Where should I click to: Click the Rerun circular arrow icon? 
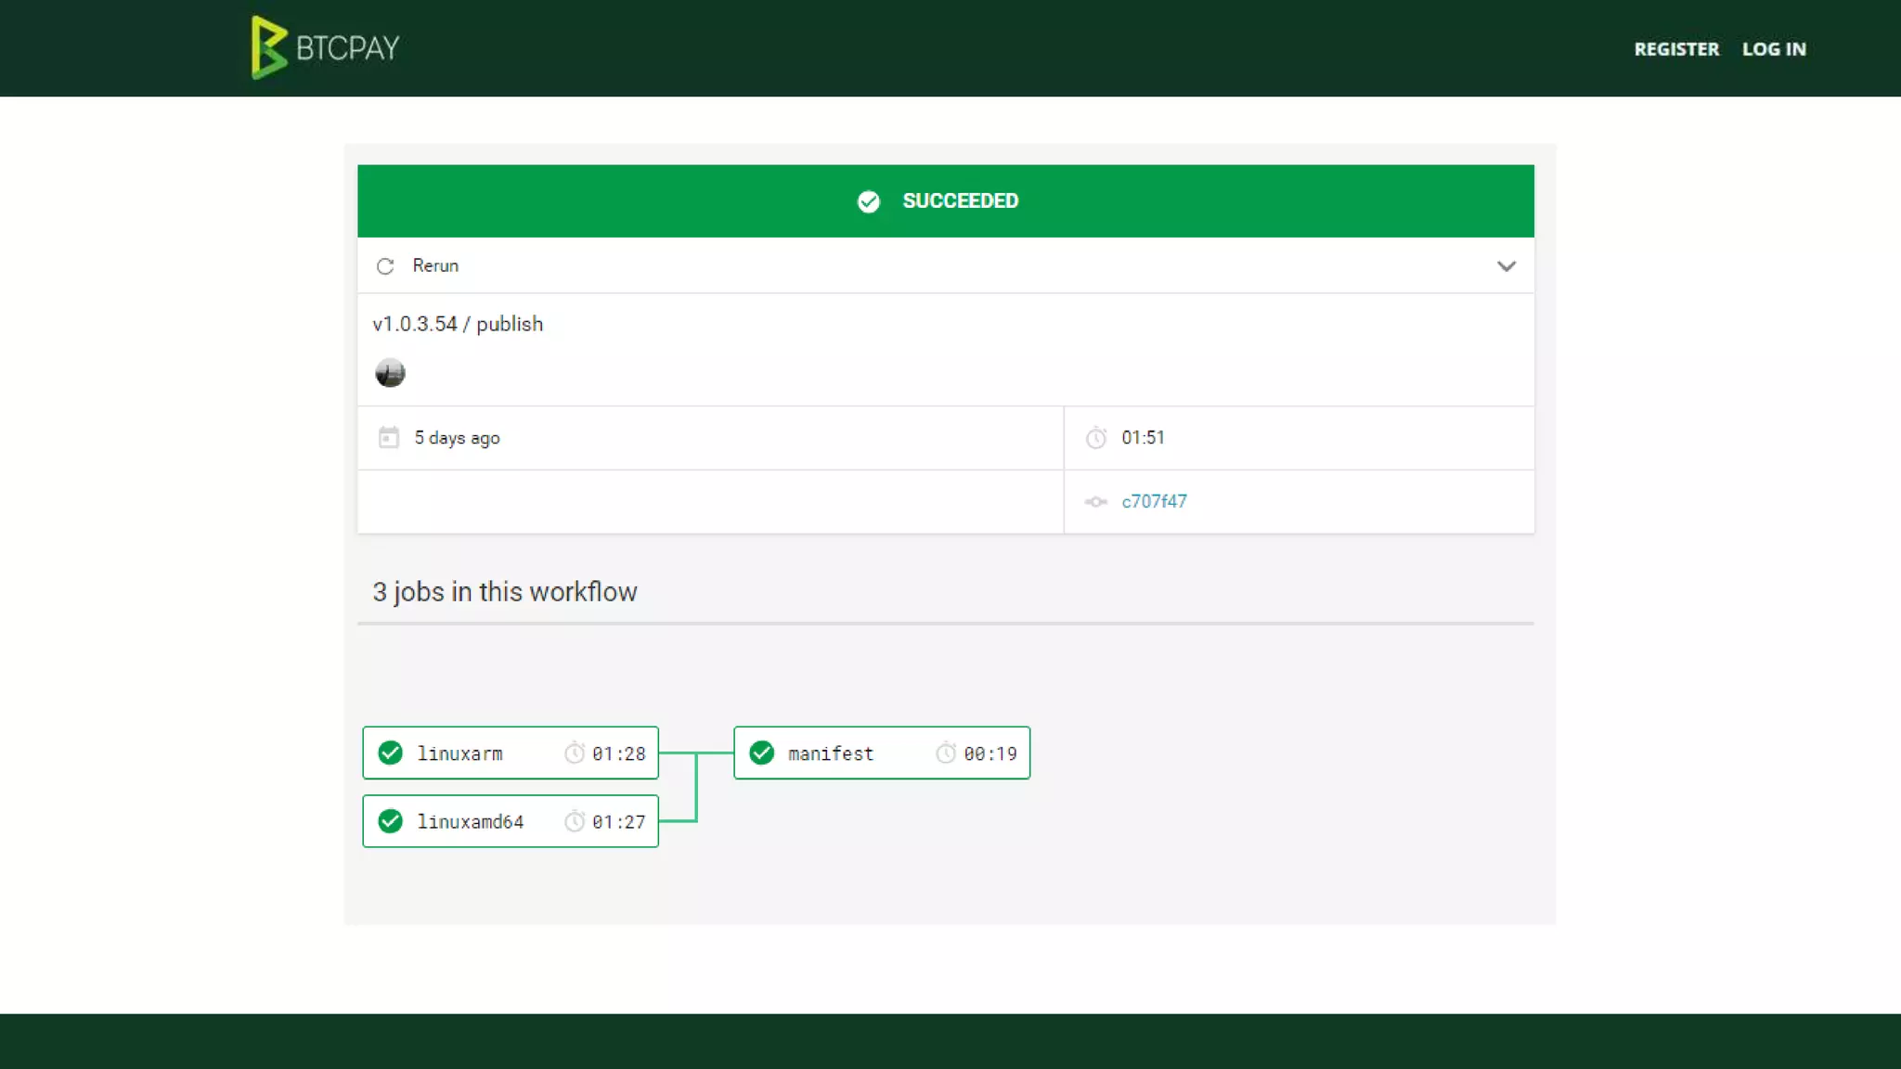385,266
